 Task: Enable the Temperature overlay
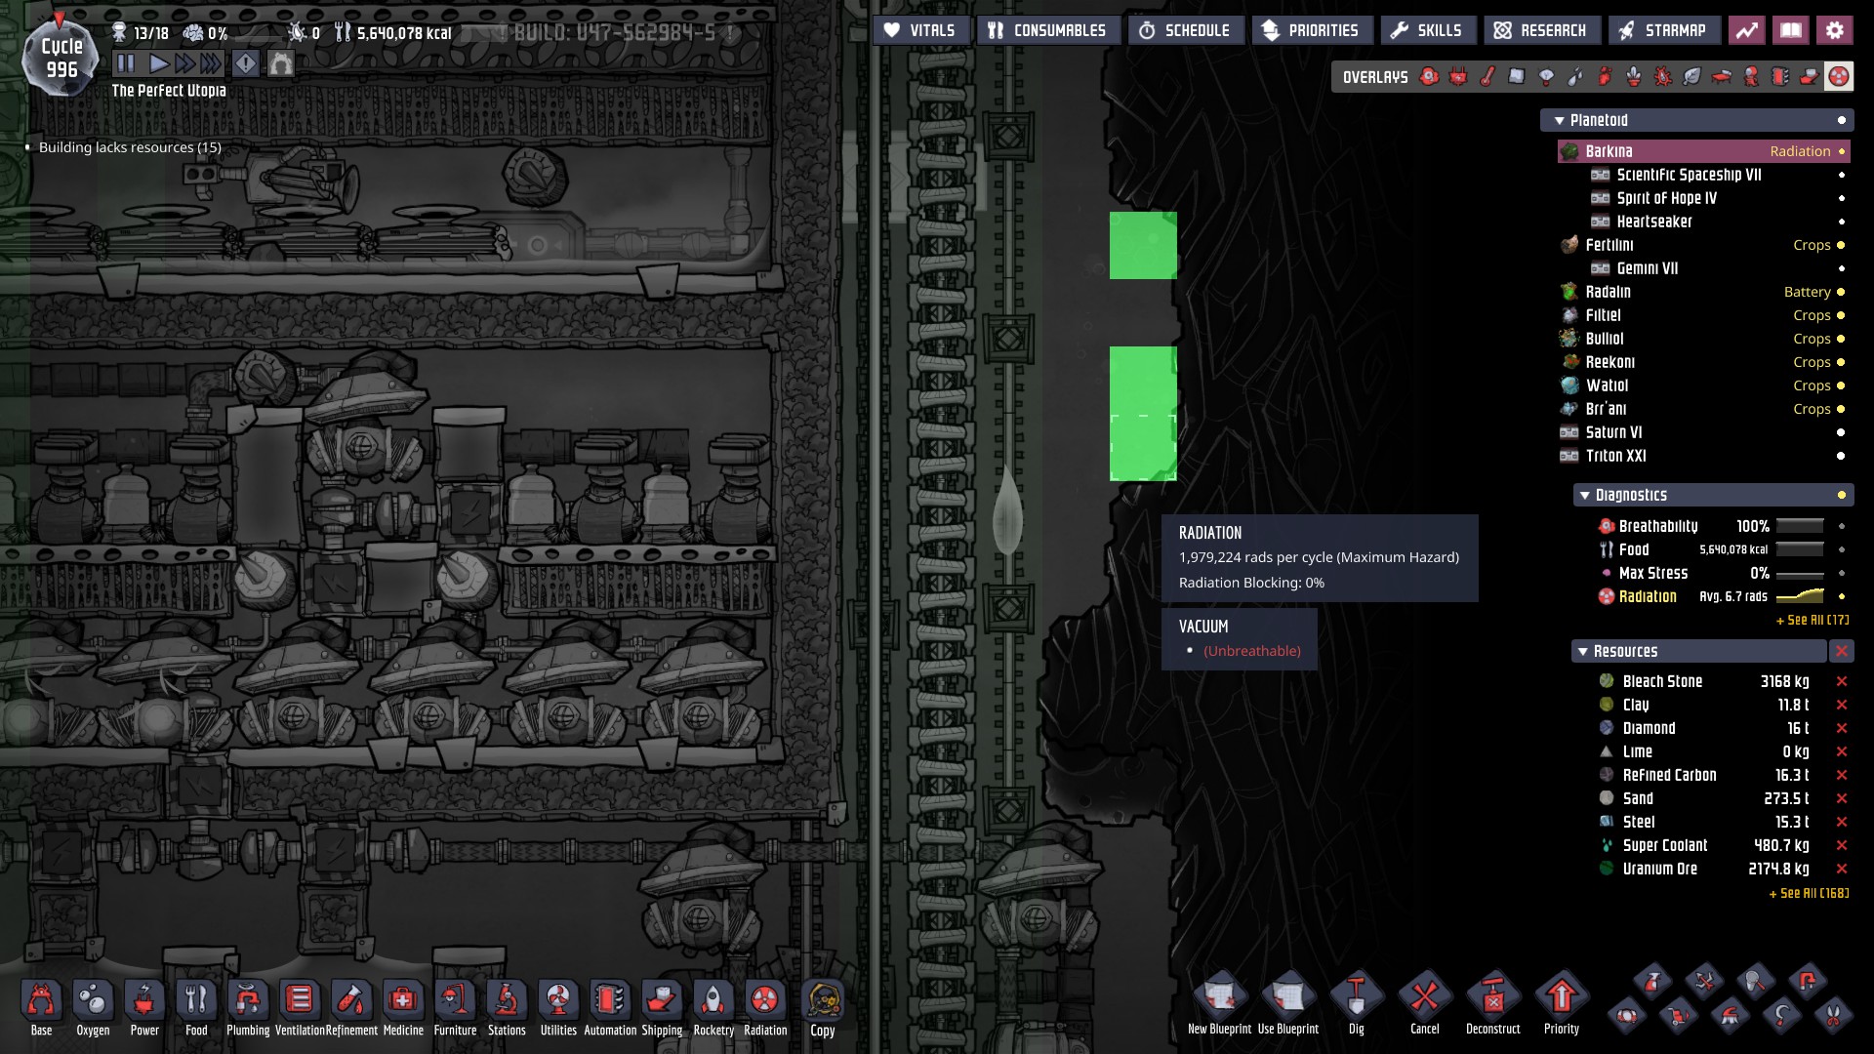click(1487, 77)
